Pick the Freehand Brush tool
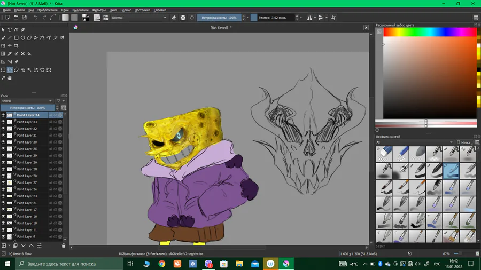 coord(3,38)
